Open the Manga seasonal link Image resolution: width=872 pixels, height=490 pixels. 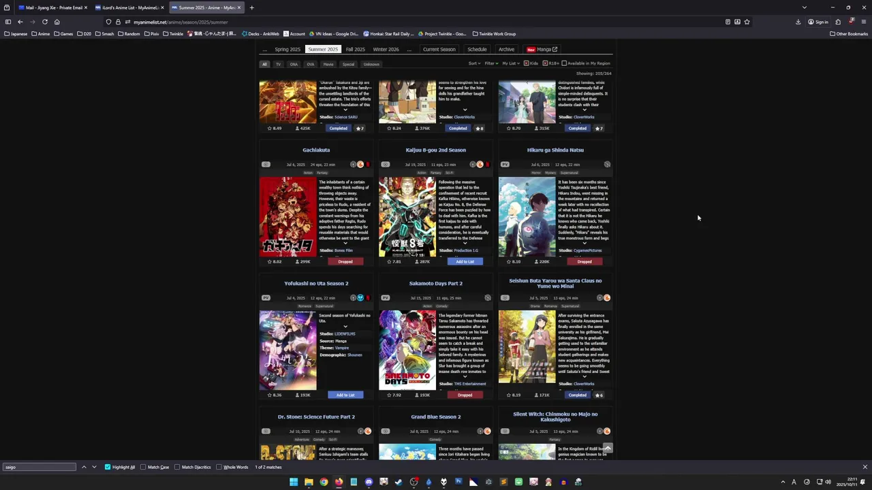pos(542,49)
